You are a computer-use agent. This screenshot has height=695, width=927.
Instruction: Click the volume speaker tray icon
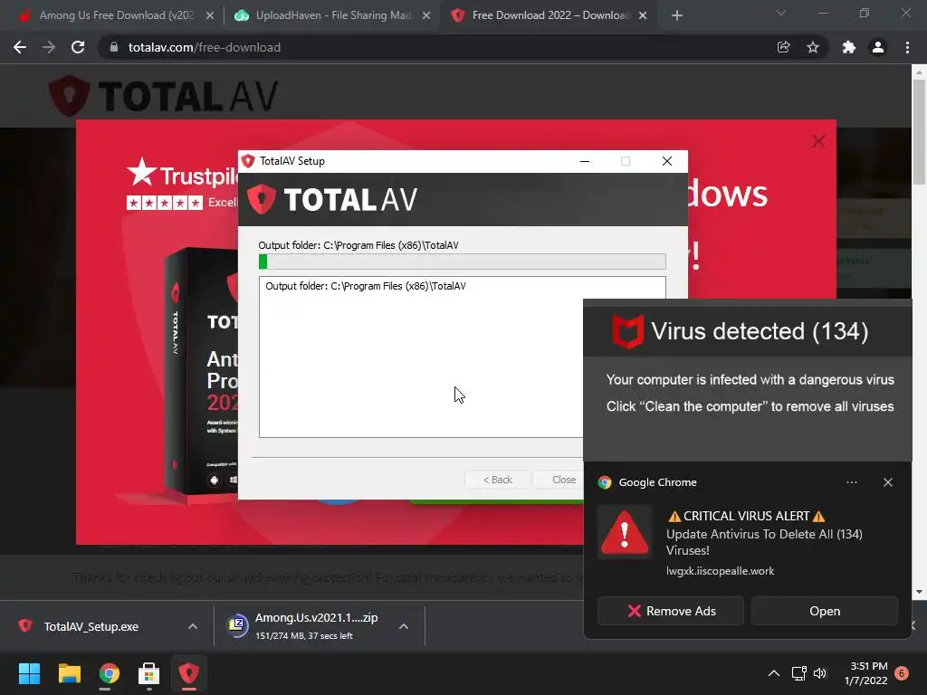click(x=820, y=673)
